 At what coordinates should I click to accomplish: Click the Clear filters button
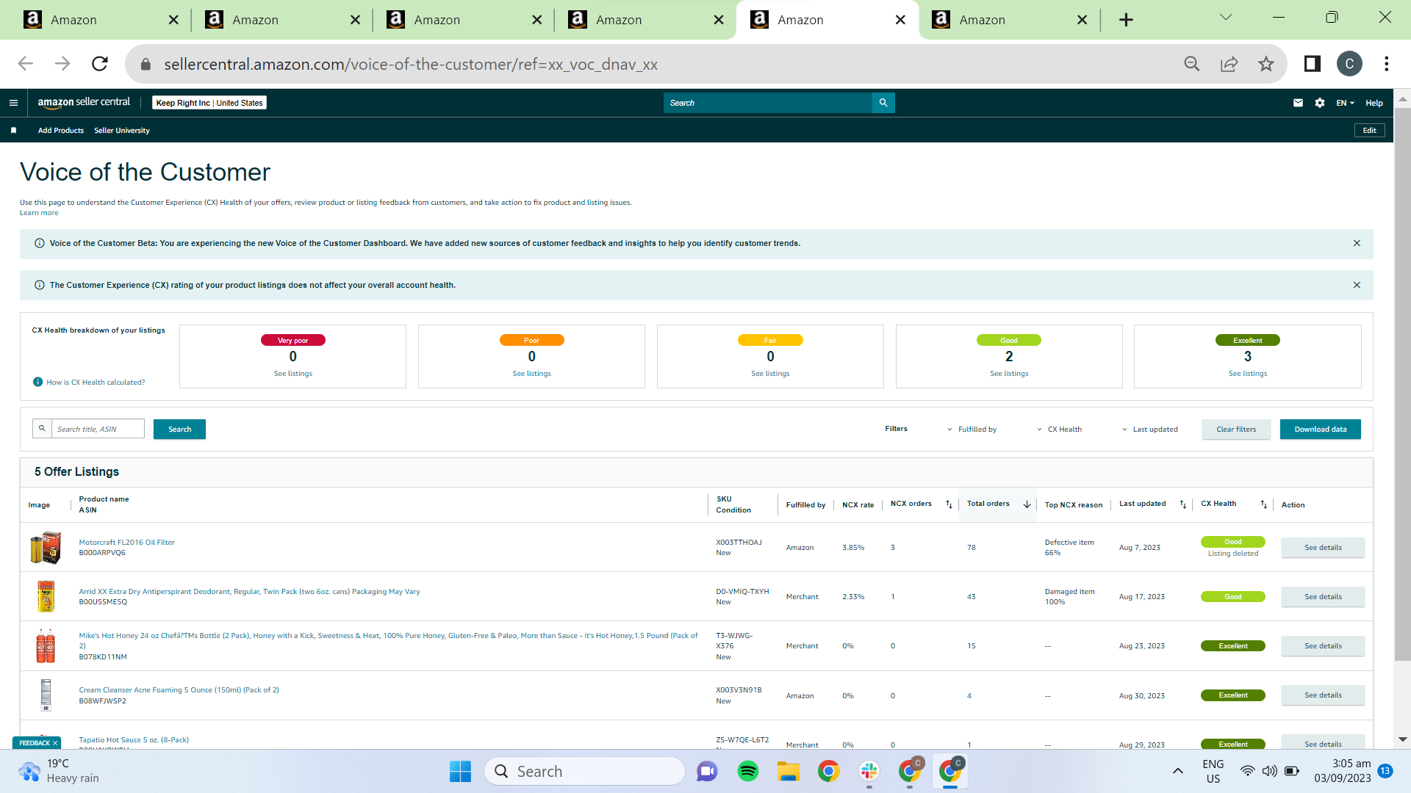[1236, 430]
